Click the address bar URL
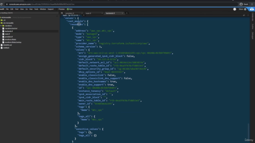This screenshot has width=255, height=143. tap(41, 4)
